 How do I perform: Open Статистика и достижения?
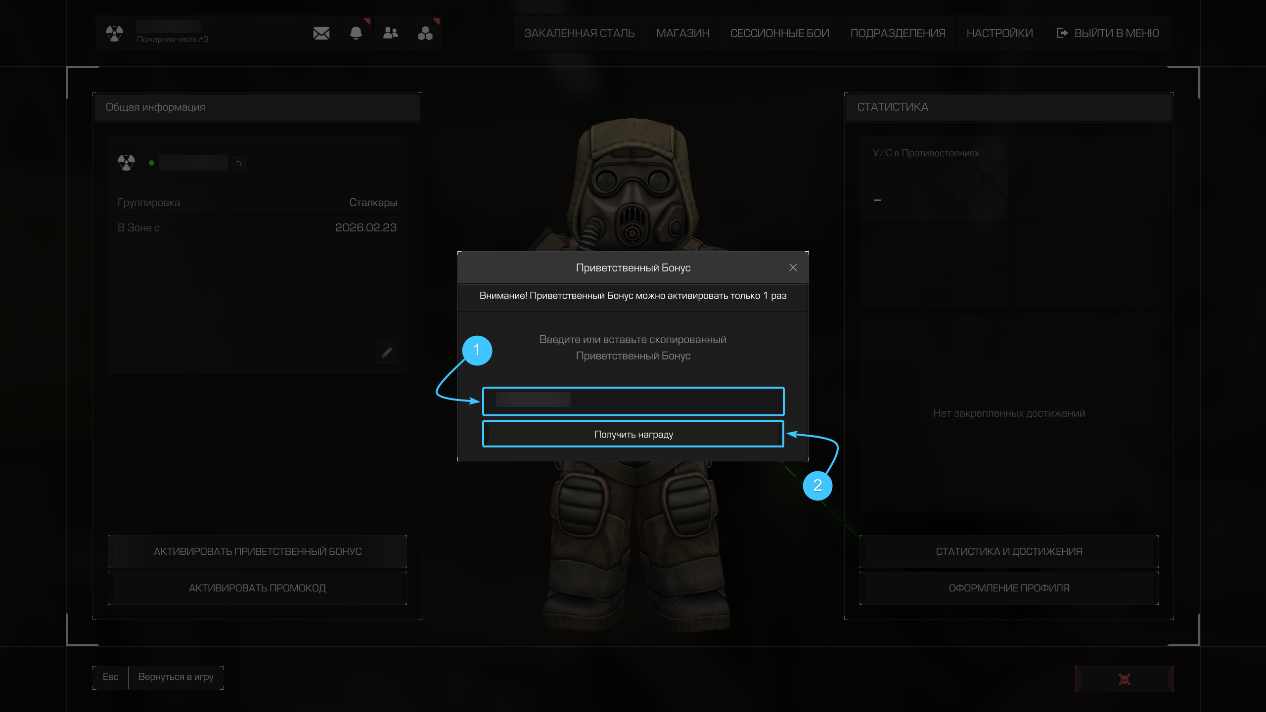tap(1009, 551)
